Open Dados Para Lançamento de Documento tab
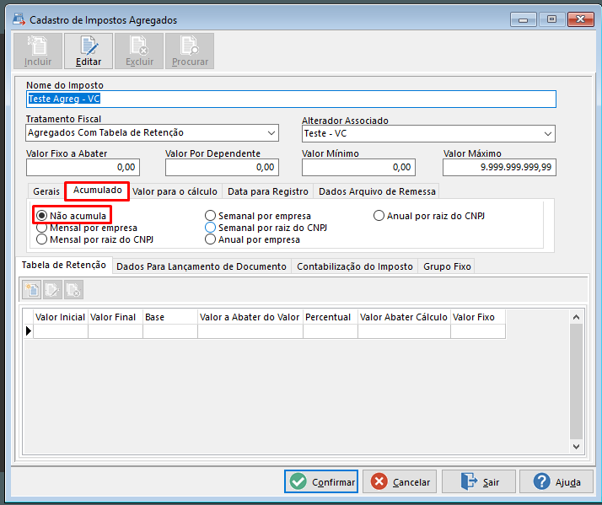 click(x=202, y=266)
